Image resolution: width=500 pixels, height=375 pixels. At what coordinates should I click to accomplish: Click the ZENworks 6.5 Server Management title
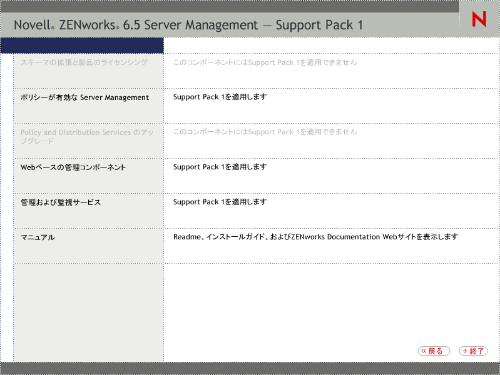point(188,25)
